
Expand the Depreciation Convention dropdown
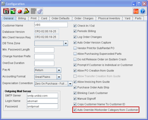tap(70, 83)
